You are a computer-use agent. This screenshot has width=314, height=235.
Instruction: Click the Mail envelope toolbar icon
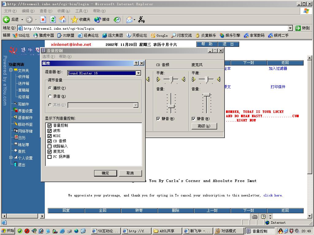click(x=129, y=20)
